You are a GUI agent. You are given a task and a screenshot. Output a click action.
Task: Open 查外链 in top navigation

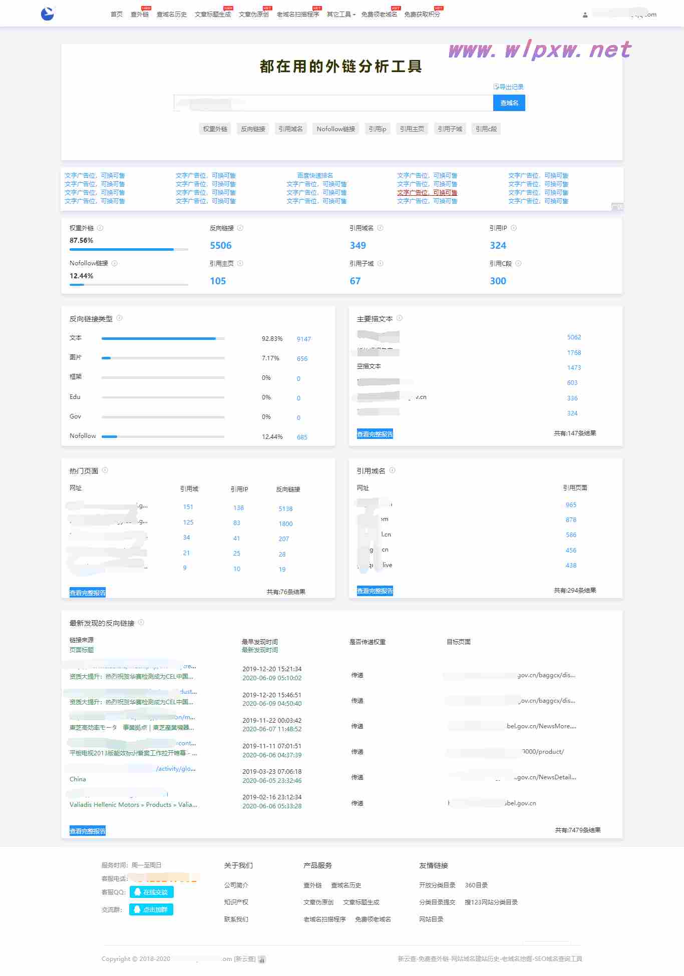click(140, 15)
